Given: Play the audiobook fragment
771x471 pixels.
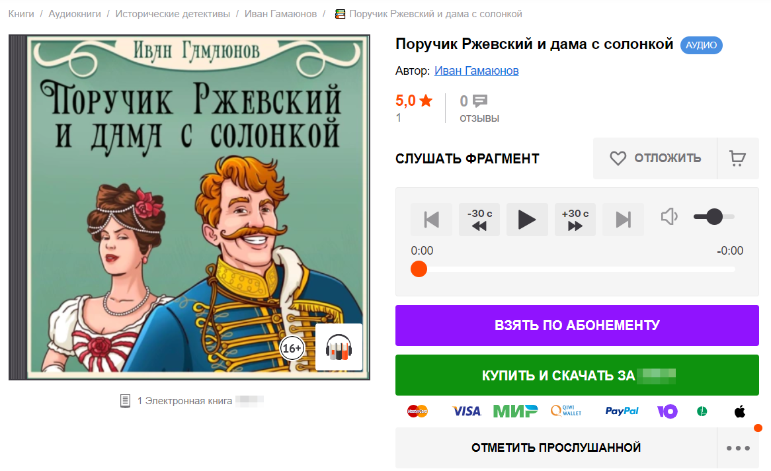Looking at the screenshot, I should point(526,220).
